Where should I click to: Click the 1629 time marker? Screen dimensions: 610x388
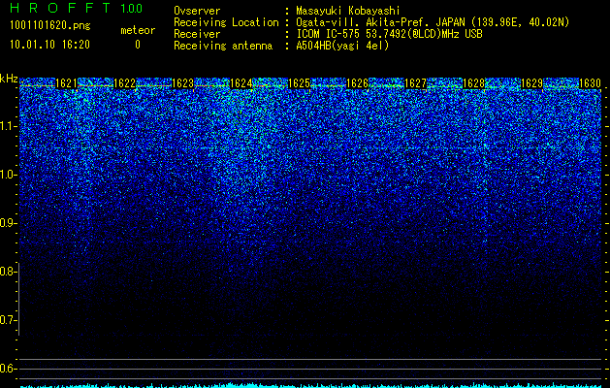(531, 83)
